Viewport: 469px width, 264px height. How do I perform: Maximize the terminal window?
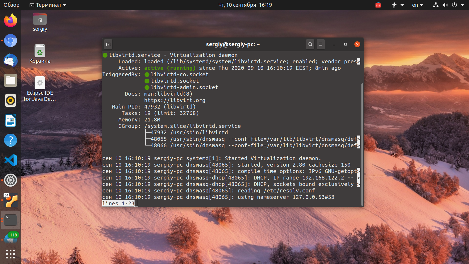coord(346,44)
